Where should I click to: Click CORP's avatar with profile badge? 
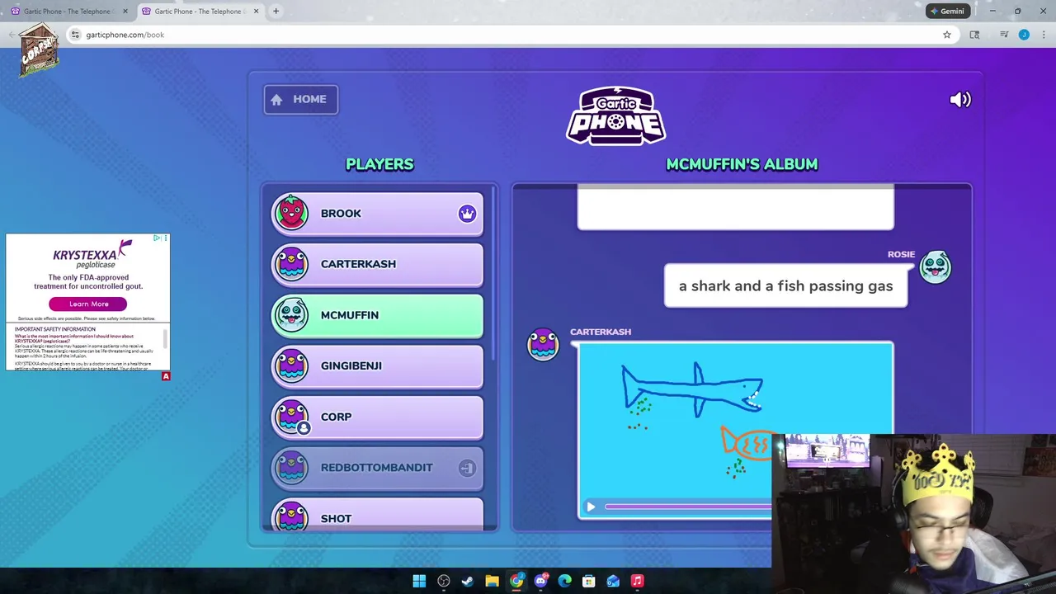(x=291, y=417)
